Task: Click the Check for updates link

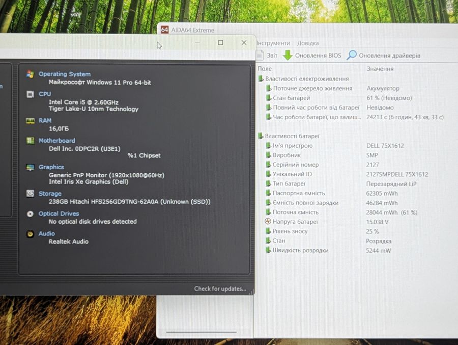Action: 220,288
